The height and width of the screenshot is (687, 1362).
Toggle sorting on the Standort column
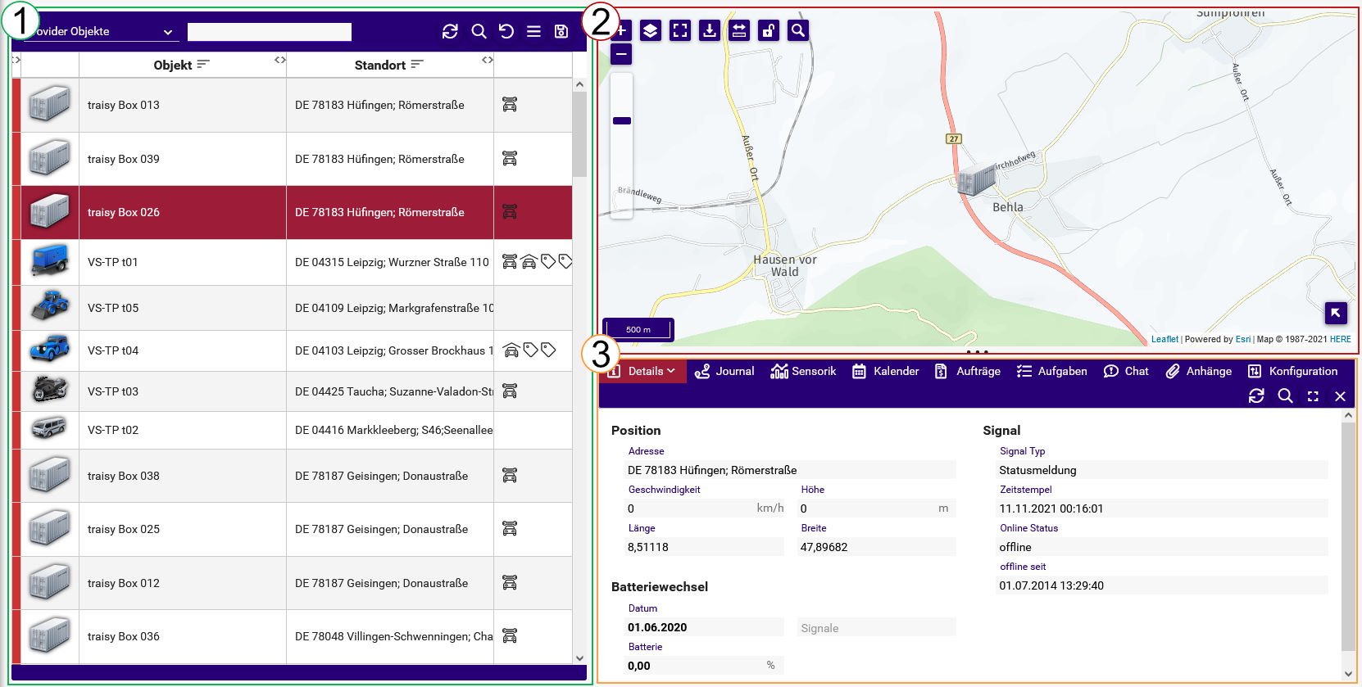(x=417, y=65)
